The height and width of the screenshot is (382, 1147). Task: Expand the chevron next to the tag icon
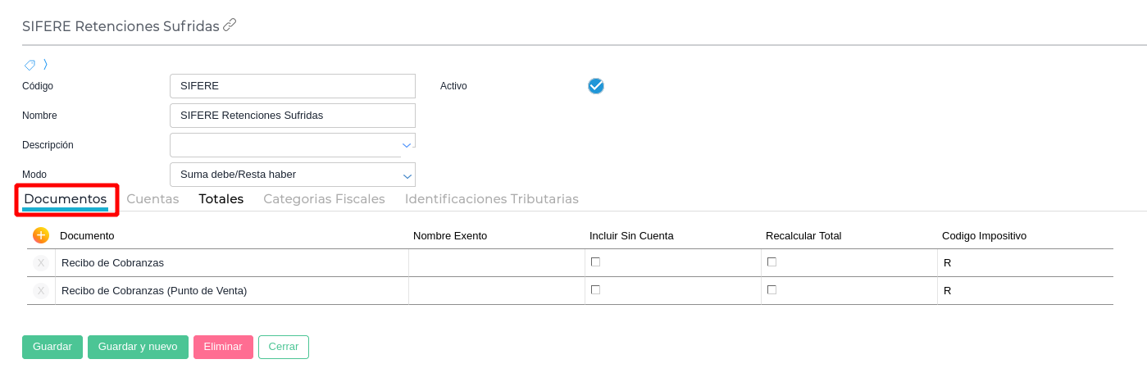point(45,65)
